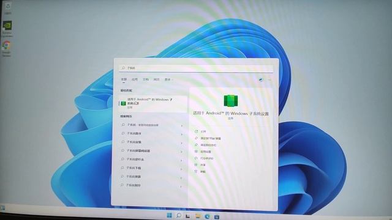Expand chevron beside 子系统下载 suggestion
The image size is (392, 220).
(x=182, y=169)
